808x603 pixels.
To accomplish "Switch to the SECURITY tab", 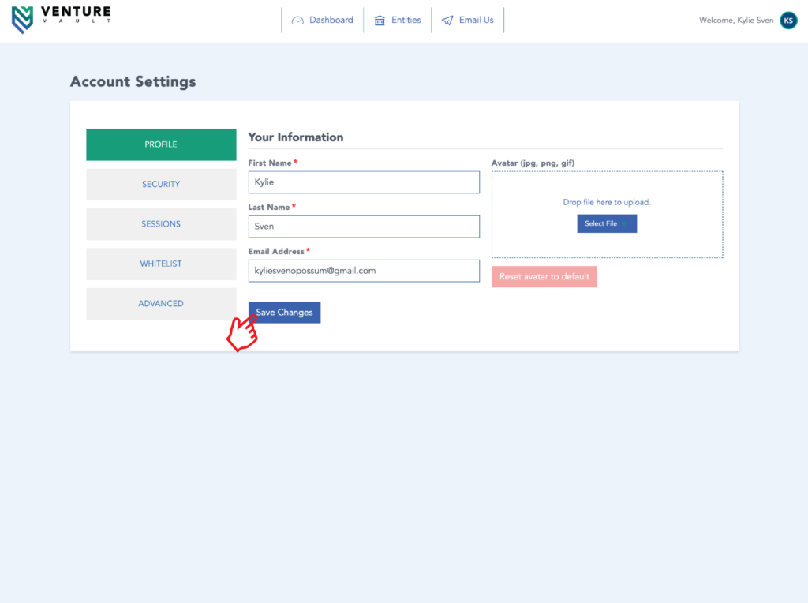I will click(x=161, y=185).
